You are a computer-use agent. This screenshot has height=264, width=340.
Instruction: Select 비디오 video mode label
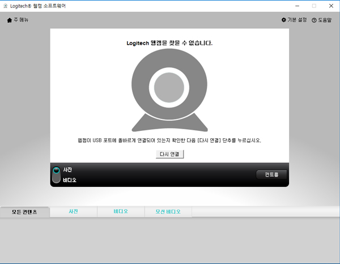[x=70, y=180]
